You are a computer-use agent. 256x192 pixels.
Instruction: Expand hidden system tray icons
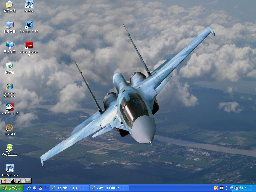click(232, 188)
